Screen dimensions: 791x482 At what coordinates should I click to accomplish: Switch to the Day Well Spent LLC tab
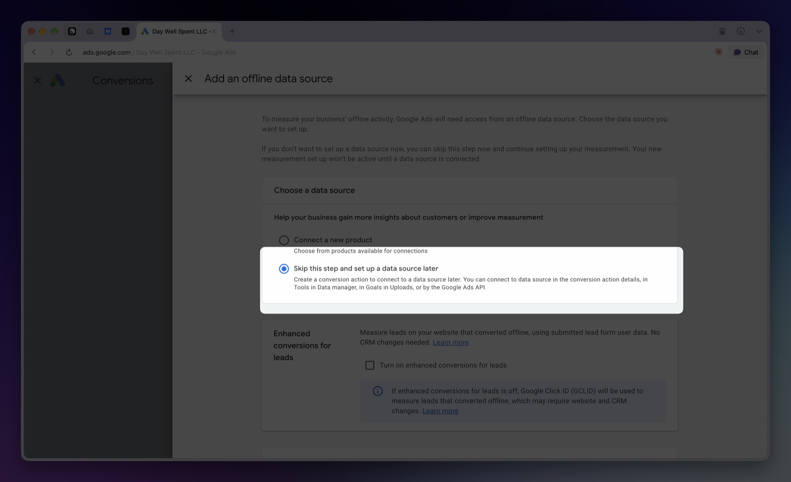click(x=180, y=31)
